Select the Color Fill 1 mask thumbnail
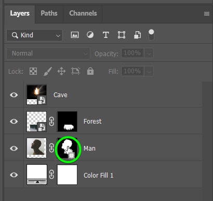The width and height of the screenshot is (213, 201). 67,175
